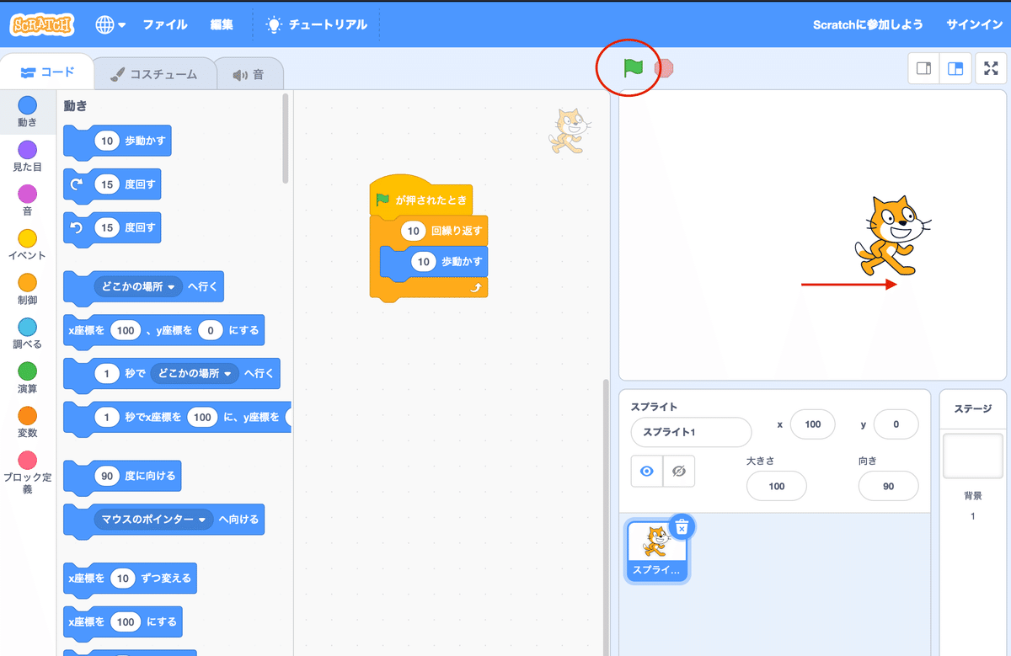The image size is (1011, 656).
Task: Select the 演算 block category
Action: pyautogui.click(x=27, y=378)
